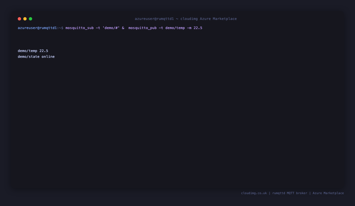Click the terminal title 'azureuser@rumqttd1 ~ cloudimg Azure Marketplace'

[186, 19]
